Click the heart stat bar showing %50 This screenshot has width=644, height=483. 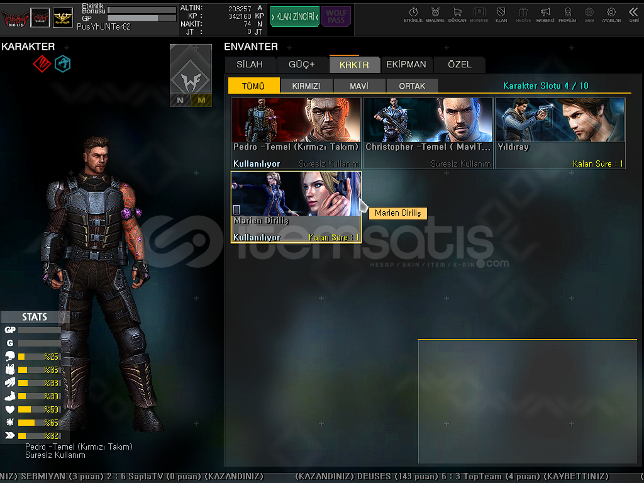coord(39,409)
